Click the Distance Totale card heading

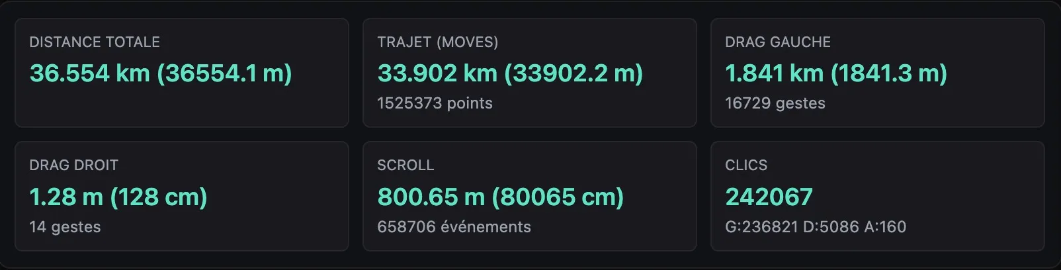[x=95, y=42]
